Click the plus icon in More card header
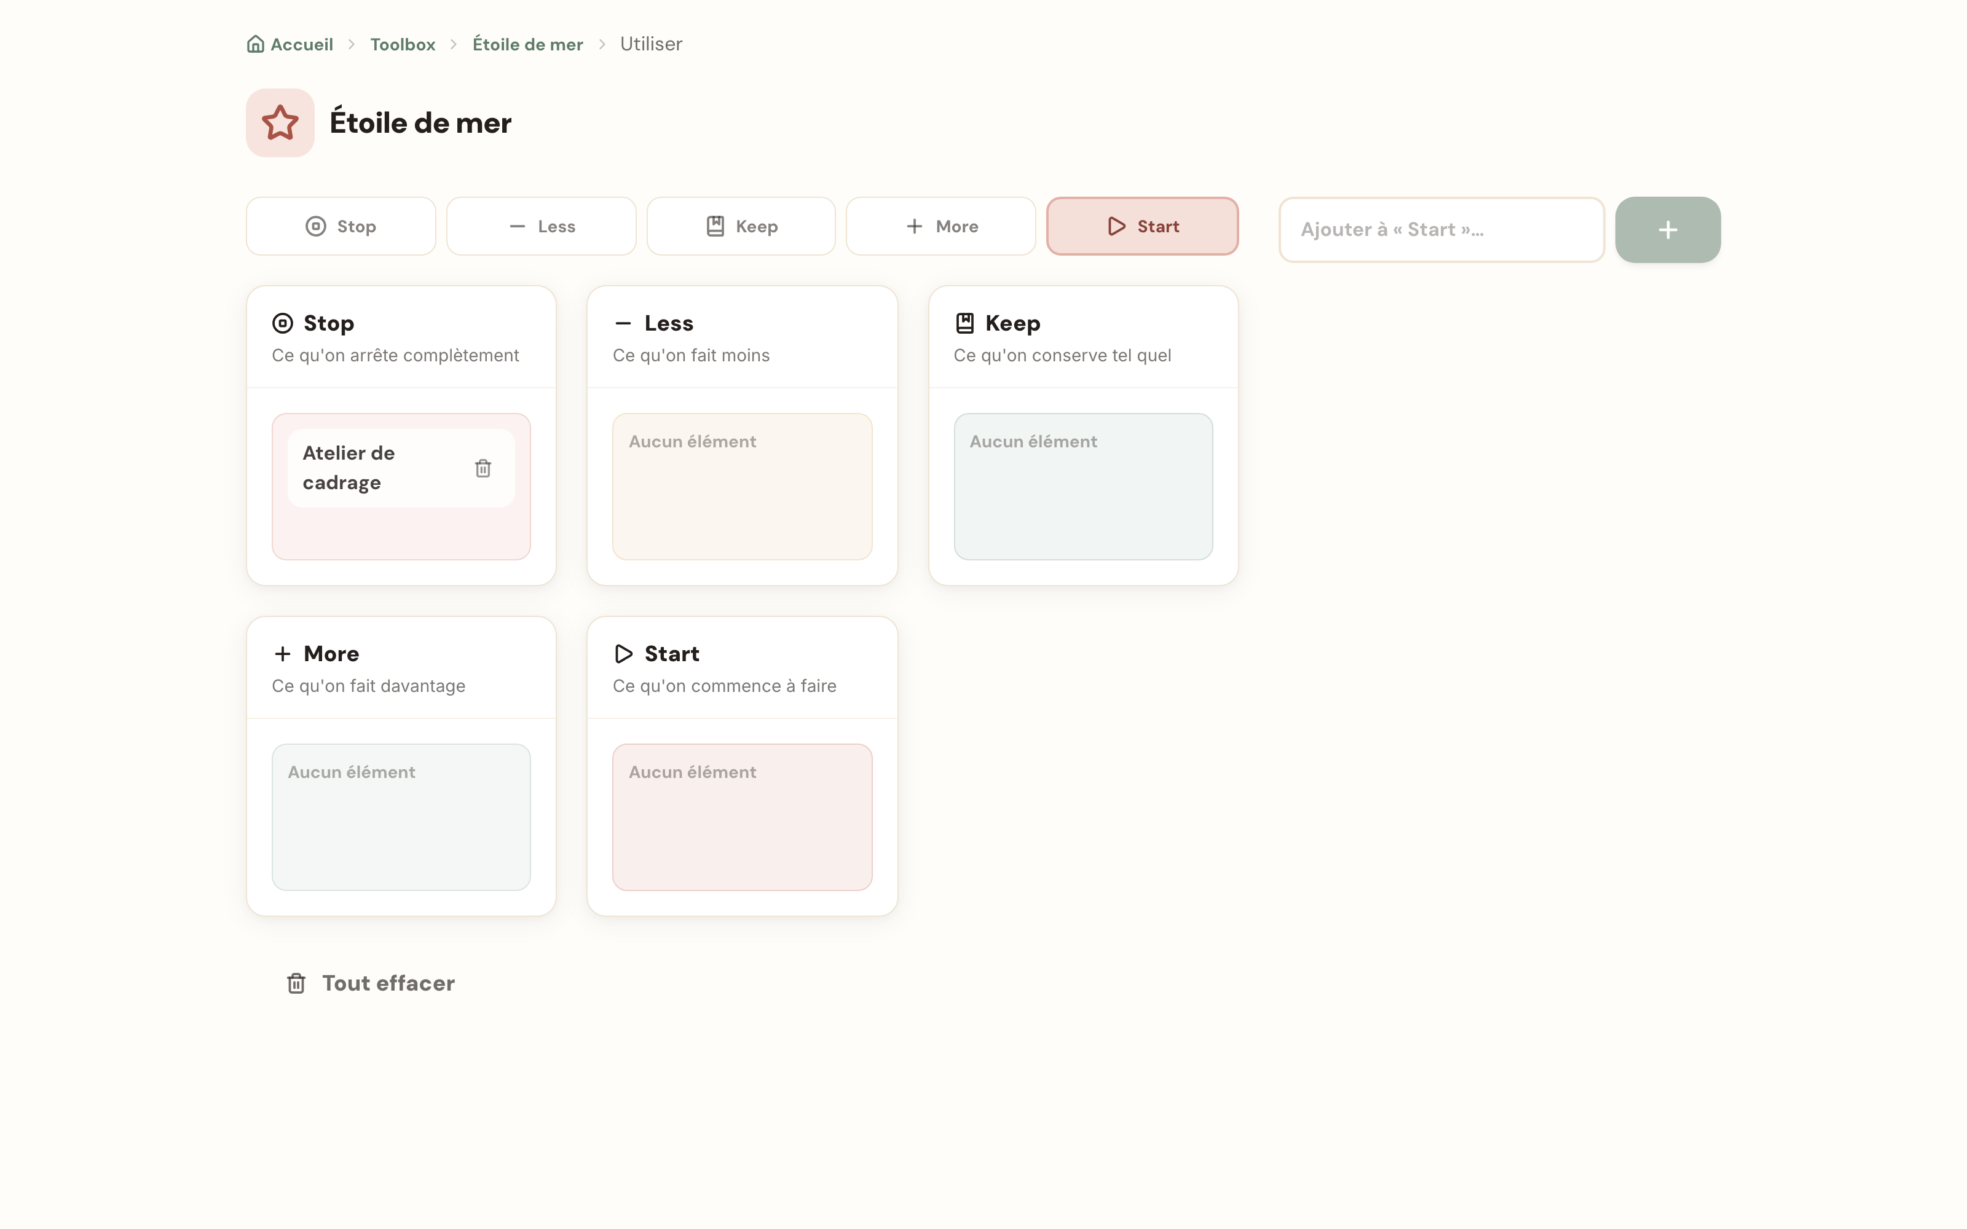Image resolution: width=1967 pixels, height=1229 pixels. coord(282,653)
